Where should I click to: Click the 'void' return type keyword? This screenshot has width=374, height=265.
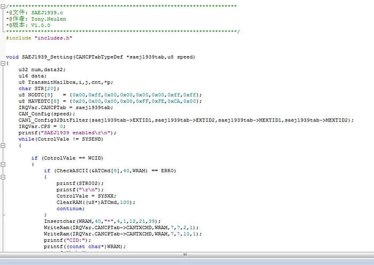[x=12, y=57]
